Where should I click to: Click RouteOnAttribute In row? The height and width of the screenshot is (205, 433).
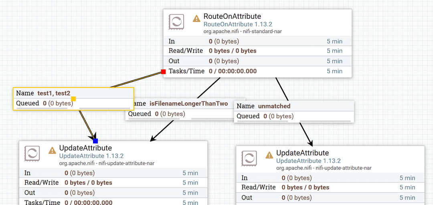pyautogui.click(x=257, y=41)
